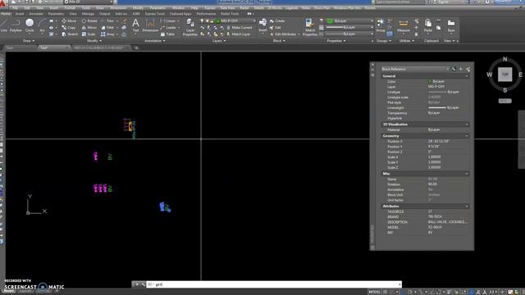Click Edit Attributes button

283,34
